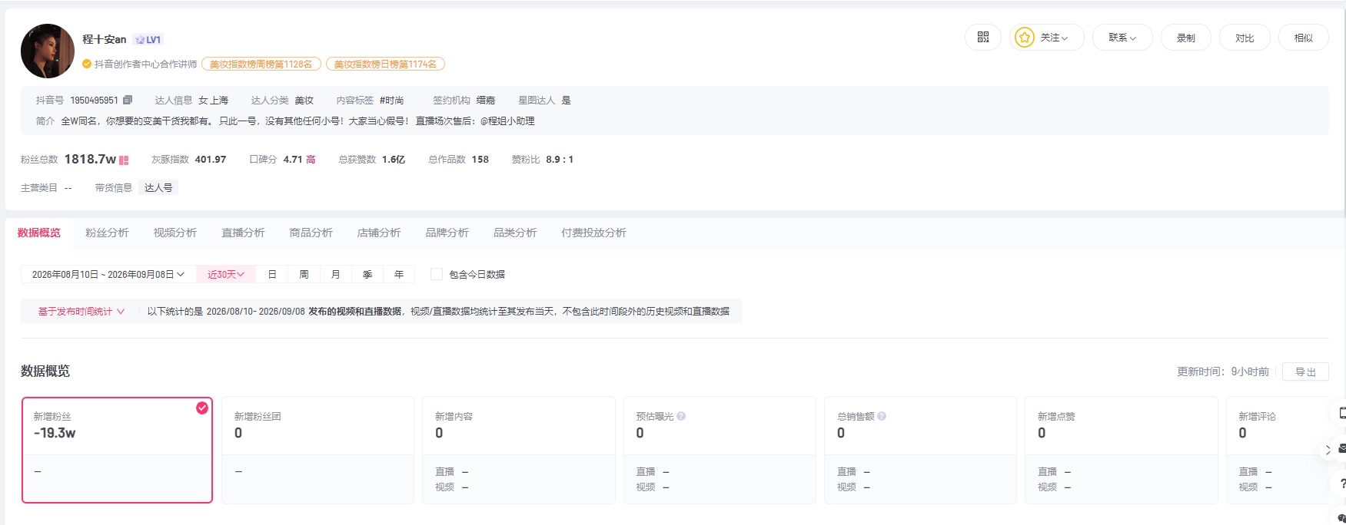Open the 数据概览 tab

[x=39, y=233]
